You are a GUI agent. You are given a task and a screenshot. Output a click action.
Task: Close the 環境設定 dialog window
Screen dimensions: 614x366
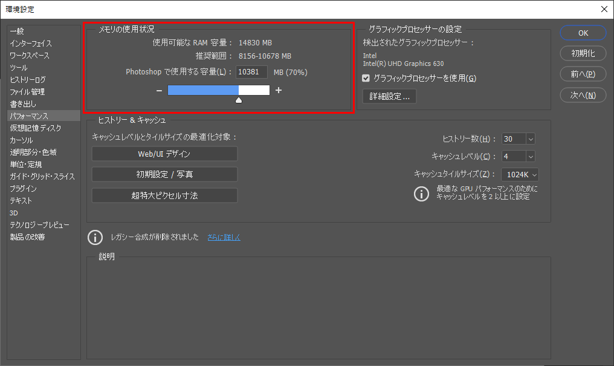604,9
